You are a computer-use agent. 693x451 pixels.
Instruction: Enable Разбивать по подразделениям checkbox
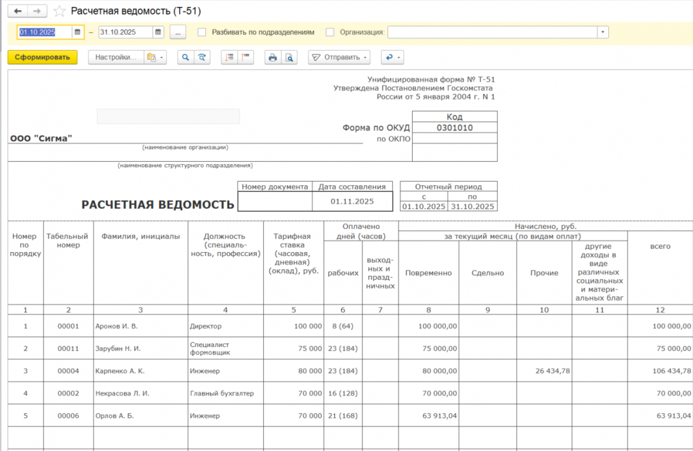pos(202,32)
